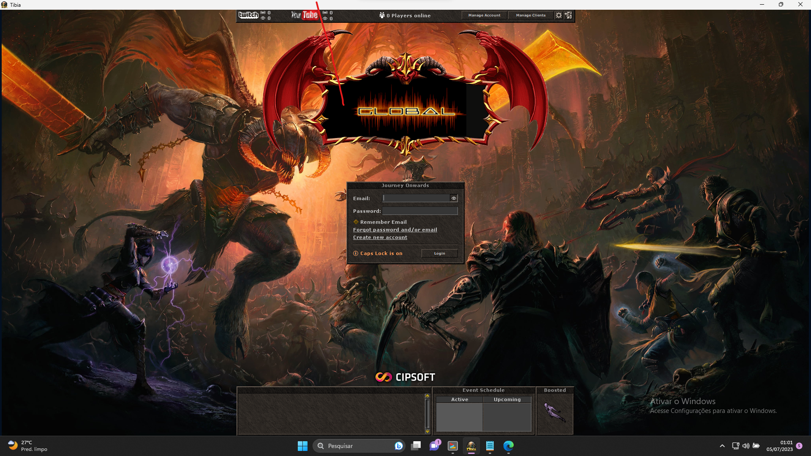
Task: Open the battery tray icon
Action: (x=756, y=446)
